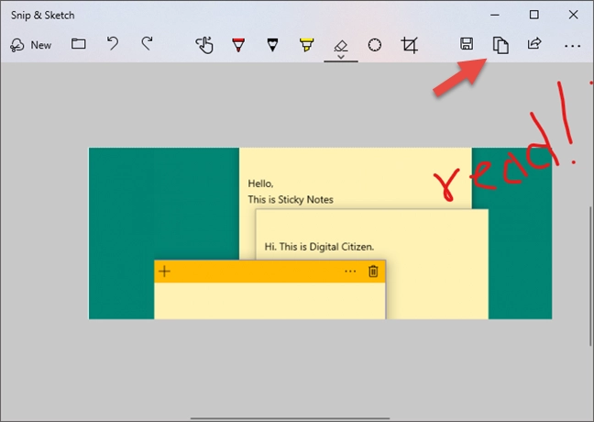Click the 'This is Sticky Notes' text
Viewport: 594px width, 422px height.
click(x=291, y=199)
